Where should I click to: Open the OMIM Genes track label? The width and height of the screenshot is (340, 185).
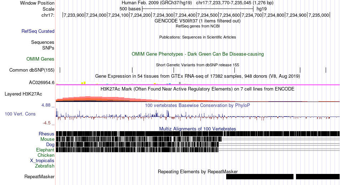(x=40, y=59)
